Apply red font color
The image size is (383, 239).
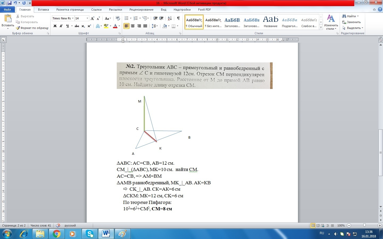tap(115, 26)
